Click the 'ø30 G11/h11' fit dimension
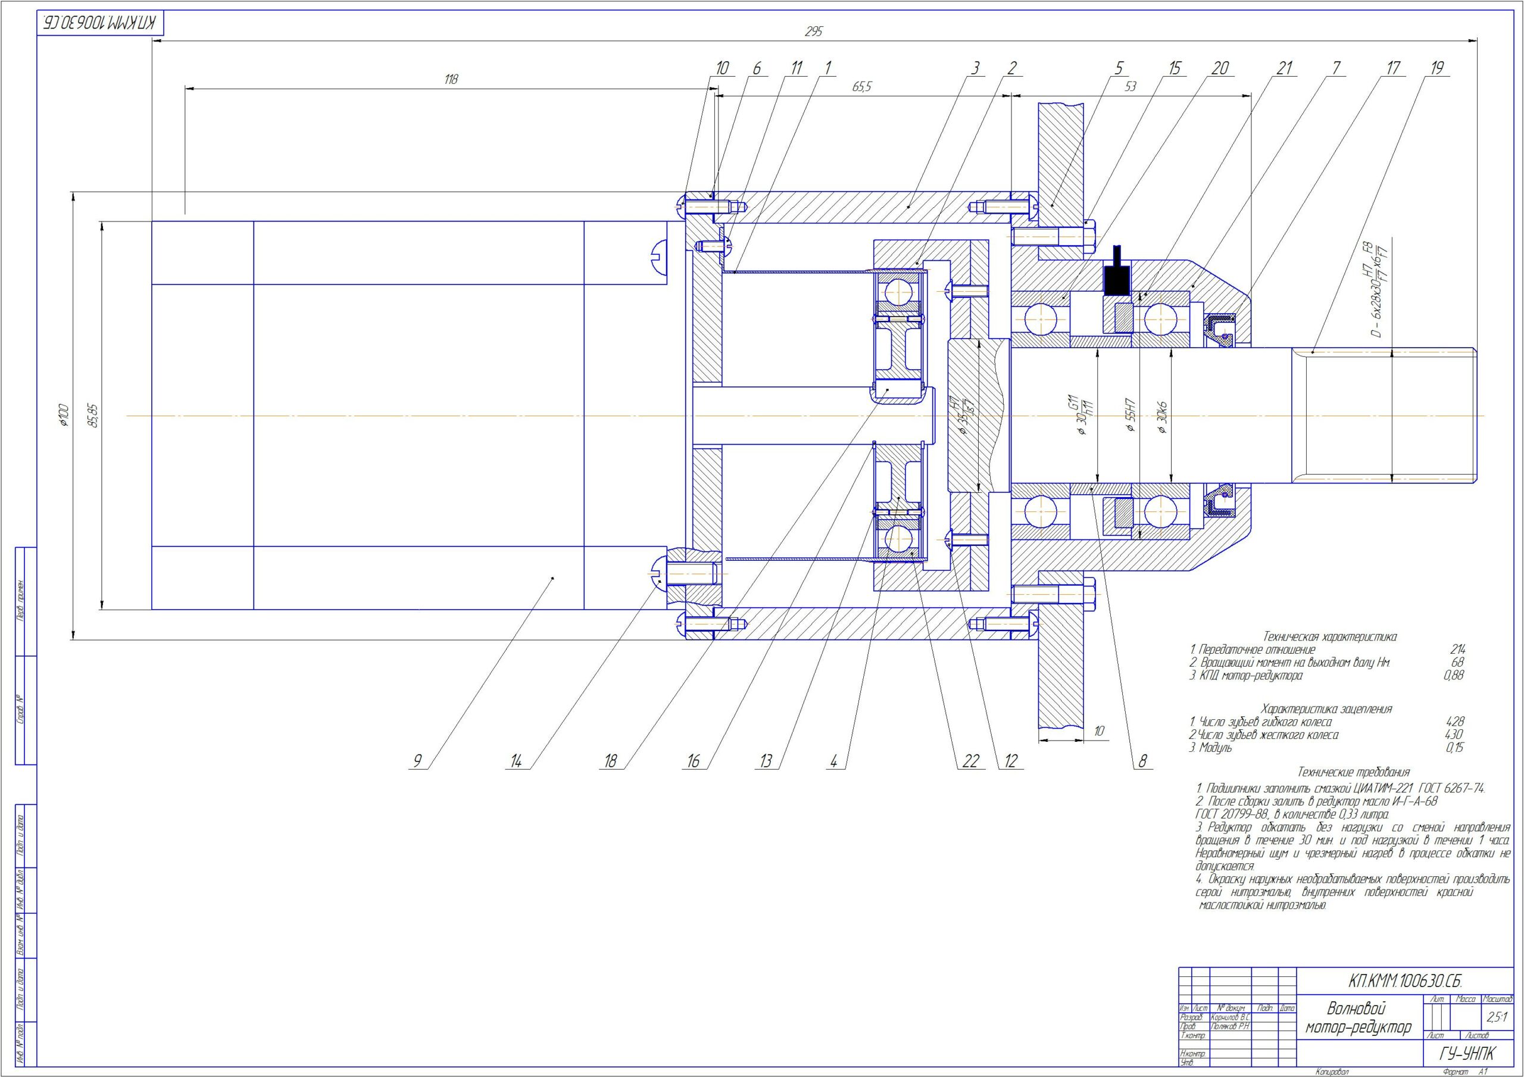This screenshot has width=1524, height=1077. point(1081,415)
